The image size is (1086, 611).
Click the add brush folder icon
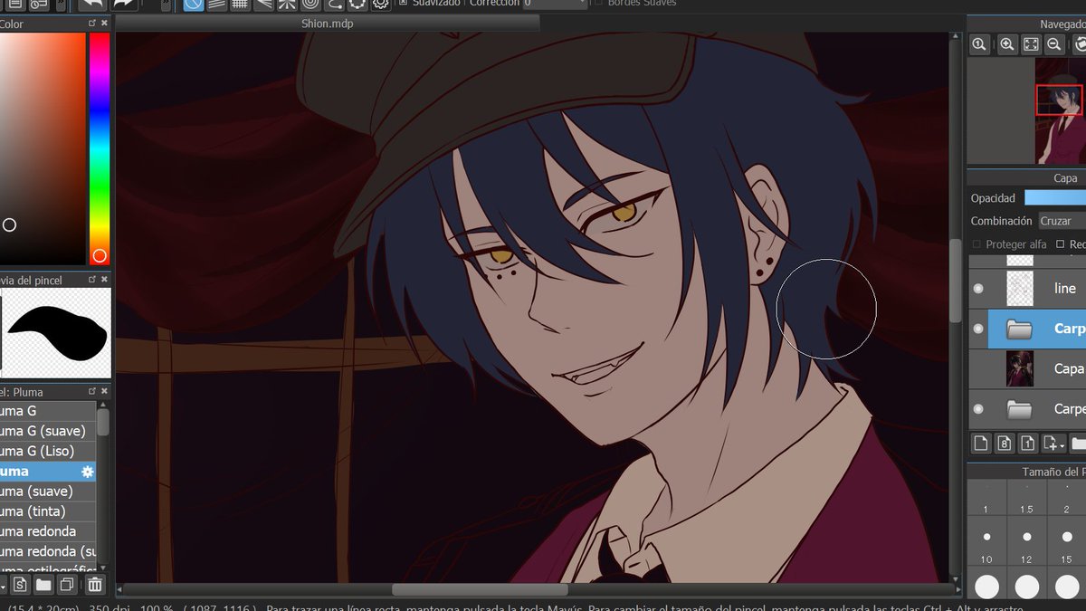pos(43,584)
